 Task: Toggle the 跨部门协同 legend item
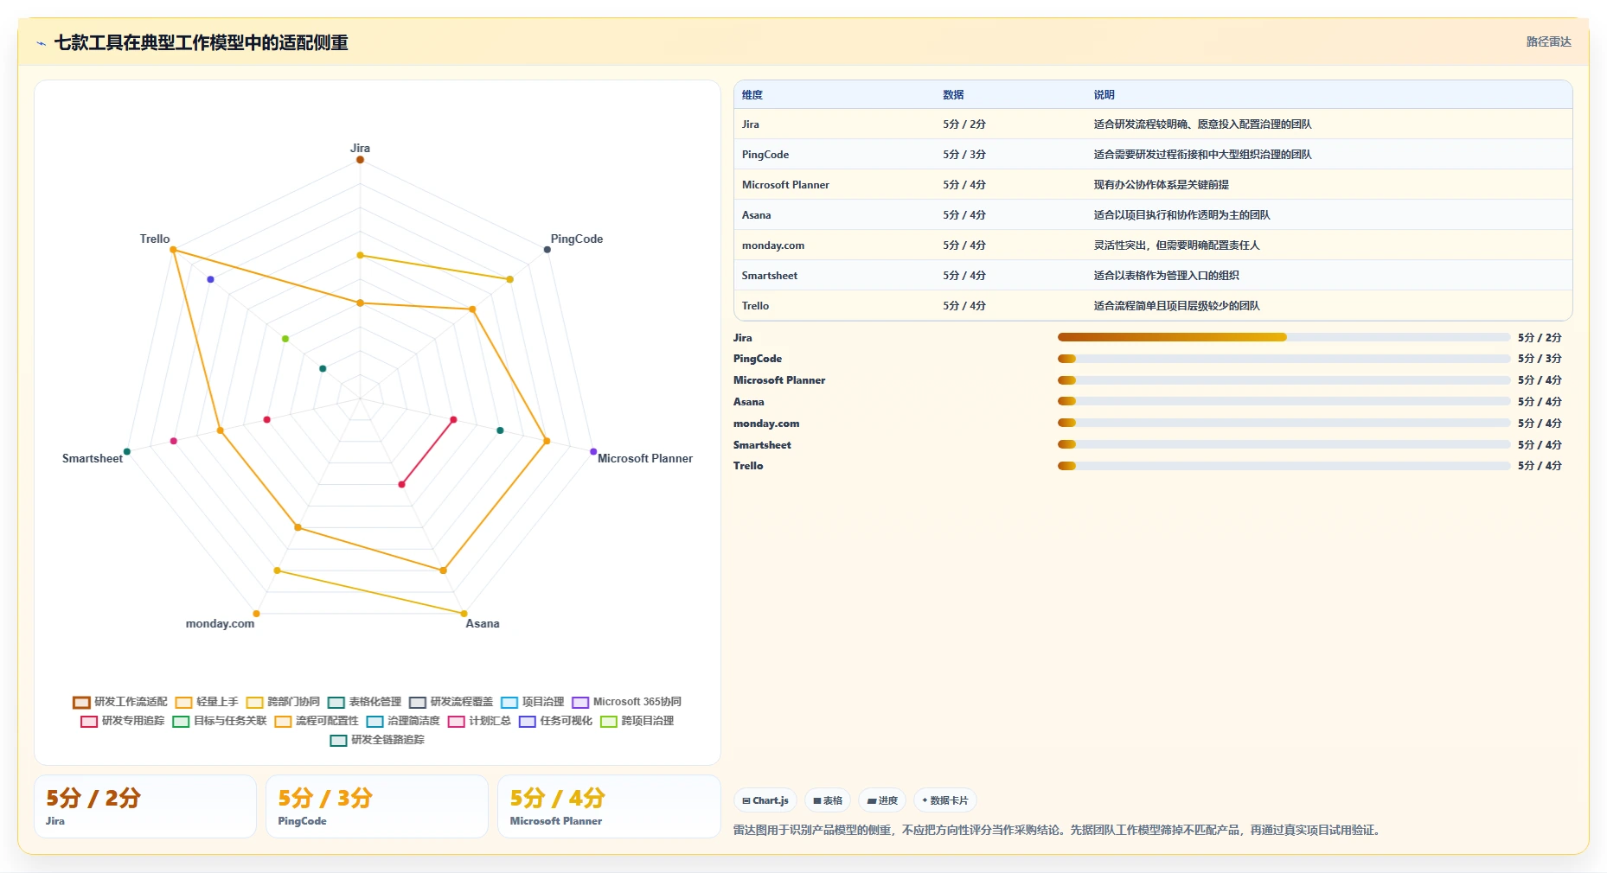(x=283, y=702)
